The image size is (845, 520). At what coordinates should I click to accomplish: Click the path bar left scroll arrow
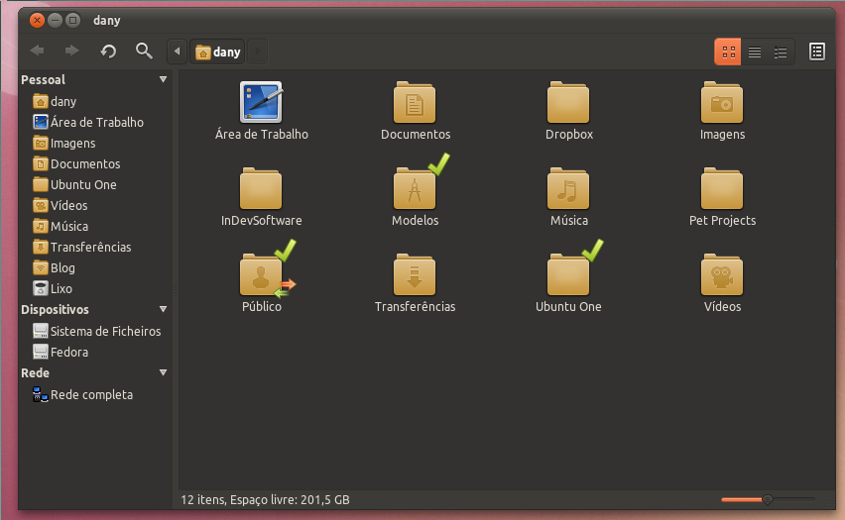coord(178,52)
